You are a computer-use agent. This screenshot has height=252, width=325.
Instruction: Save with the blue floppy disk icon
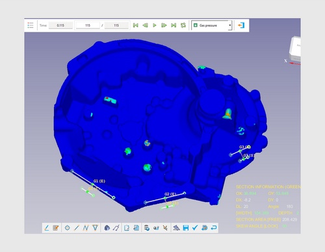(186, 228)
